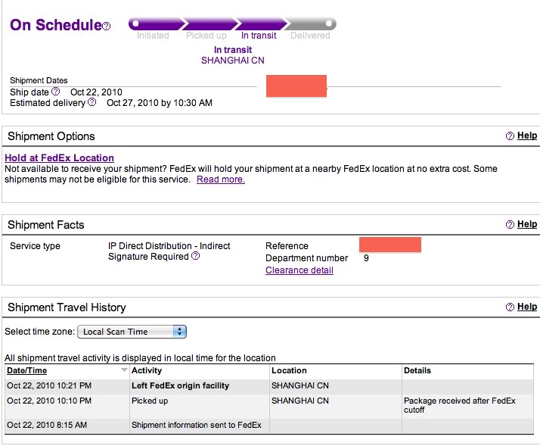Select the 'IP Direct Distribution - Indirect' service text
The height and width of the screenshot is (446, 540).
point(169,246)
